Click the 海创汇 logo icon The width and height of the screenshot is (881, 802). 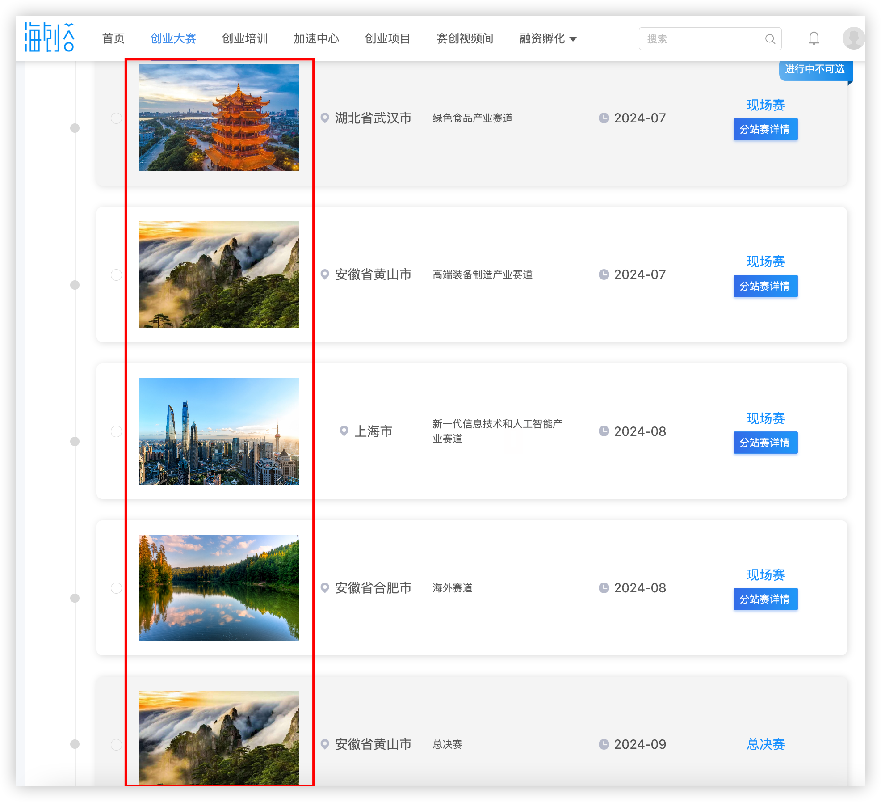tap(49, 38)
